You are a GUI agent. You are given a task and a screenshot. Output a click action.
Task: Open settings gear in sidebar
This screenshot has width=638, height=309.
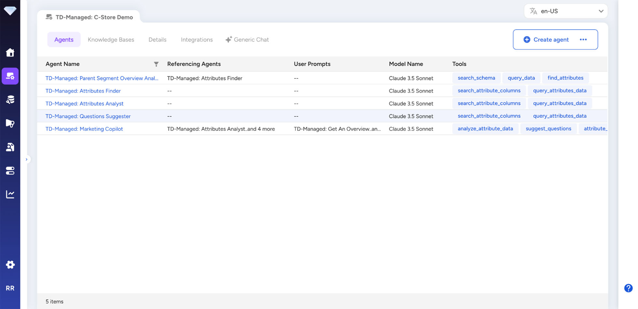pyautogui.click(x=10, y=264)
